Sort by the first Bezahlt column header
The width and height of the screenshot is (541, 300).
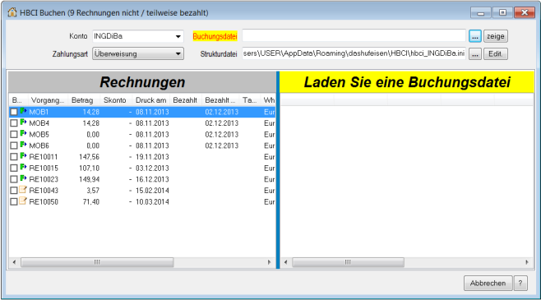click(x=185, y=100)
